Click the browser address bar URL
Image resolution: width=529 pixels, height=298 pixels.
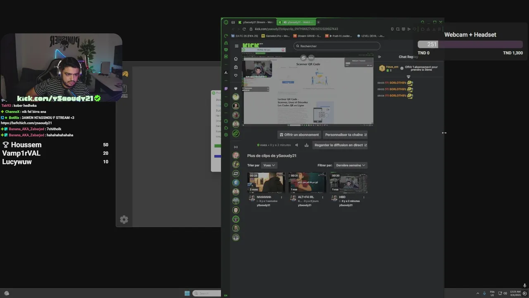pyautogui.click(x=296, y=29)
